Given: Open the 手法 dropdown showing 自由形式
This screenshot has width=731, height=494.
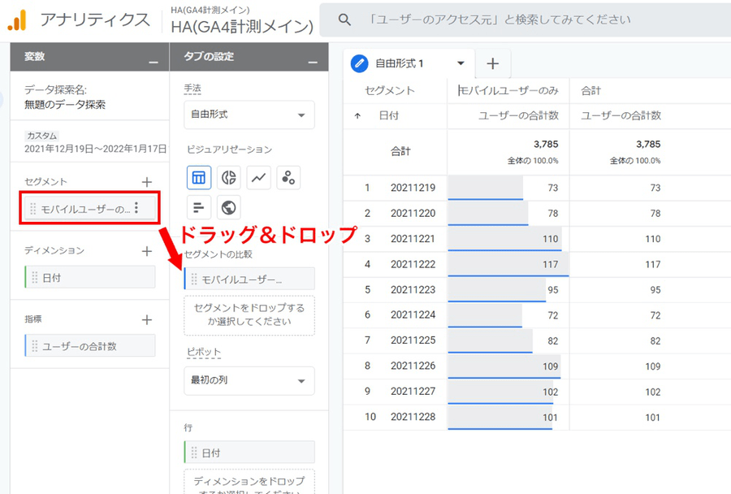Looking at the screenshot, I should click(x=249, y=115).
